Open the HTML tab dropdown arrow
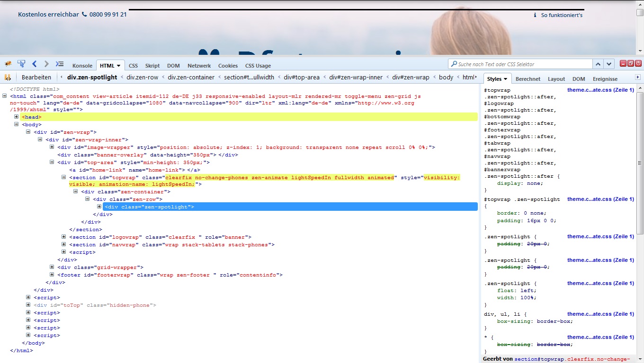The height and width of the screenshot is (363, 644). click(x=118, y=66)
